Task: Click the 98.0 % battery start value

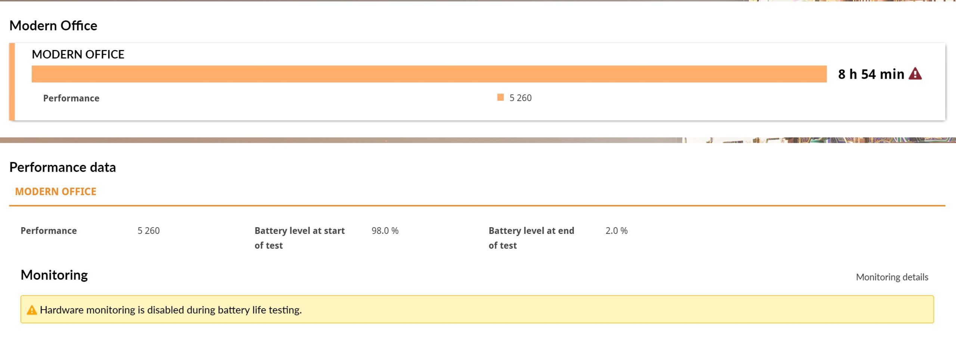Action: pyautogui.click(x=385, y=231)
